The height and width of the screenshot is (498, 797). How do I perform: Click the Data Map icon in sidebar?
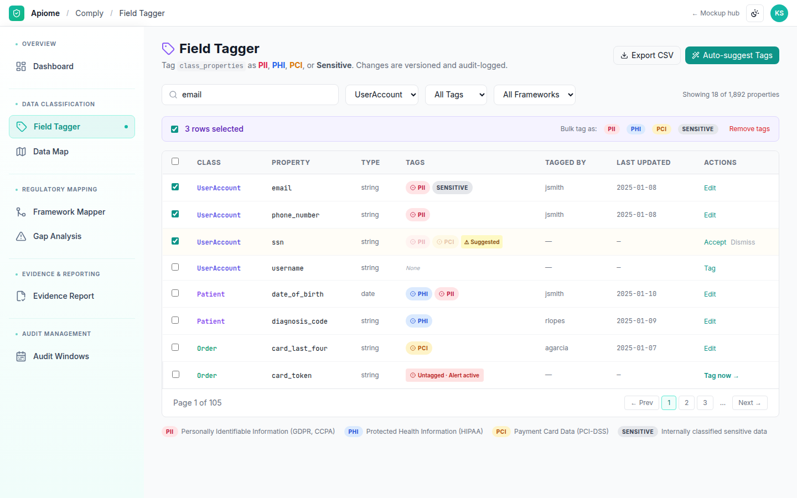click(21, 152)
